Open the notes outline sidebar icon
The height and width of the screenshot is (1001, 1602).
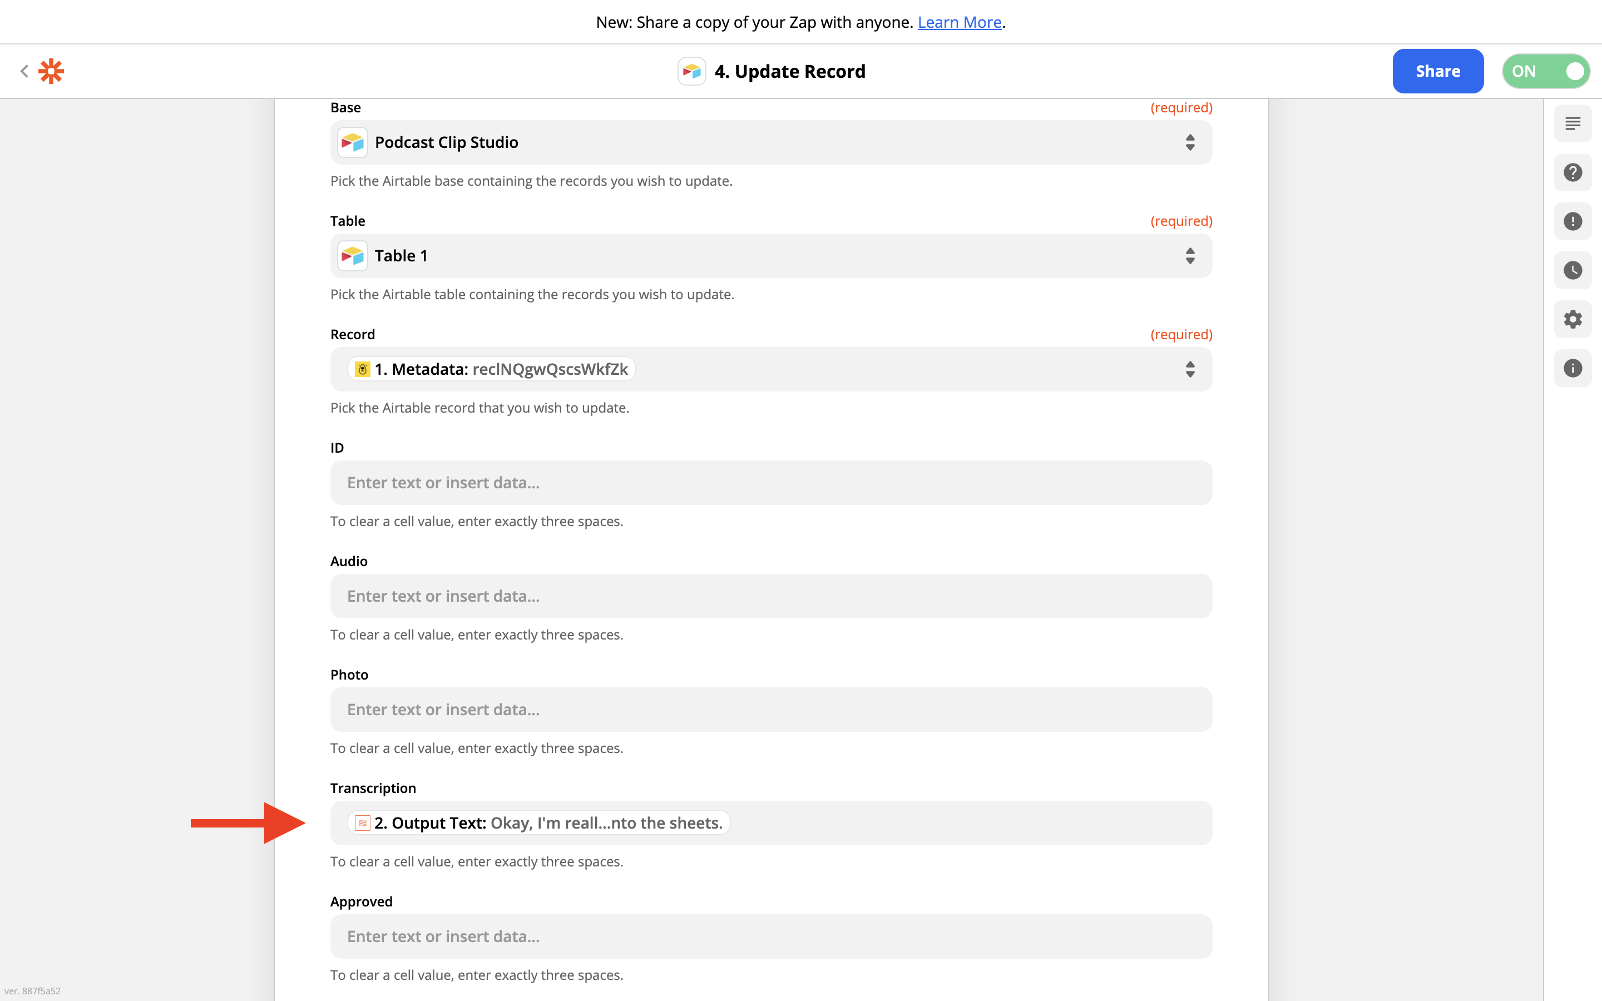[1572, 124]
